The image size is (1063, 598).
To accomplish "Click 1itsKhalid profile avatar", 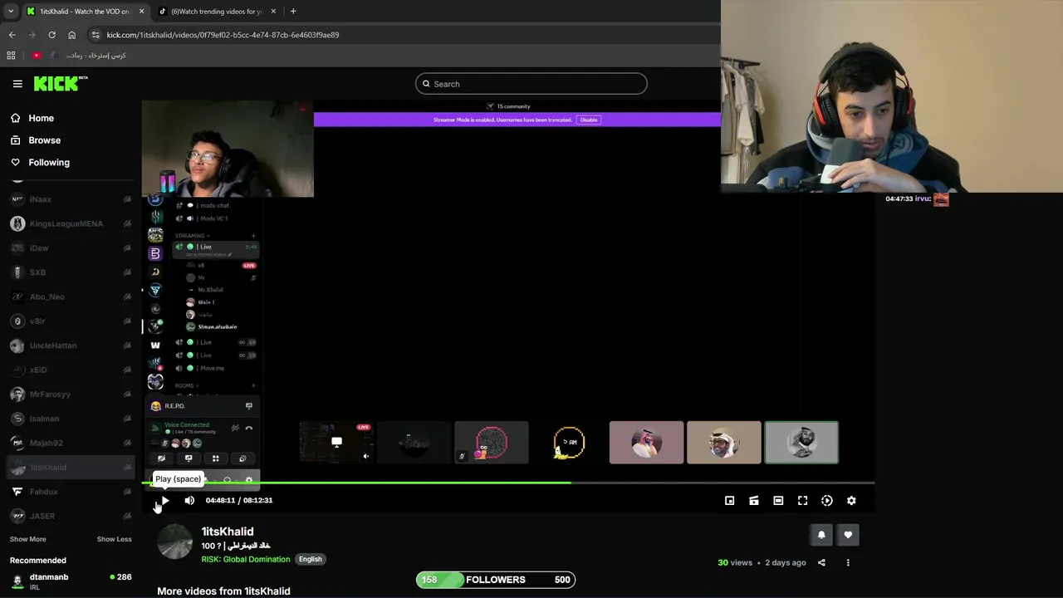I will (x=174, y=542).
